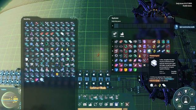Select the highlighted blueprint build category
Image resolution: width=196 pixels, height=110 pixels.
pyautogui.click(x=116, y=104)
